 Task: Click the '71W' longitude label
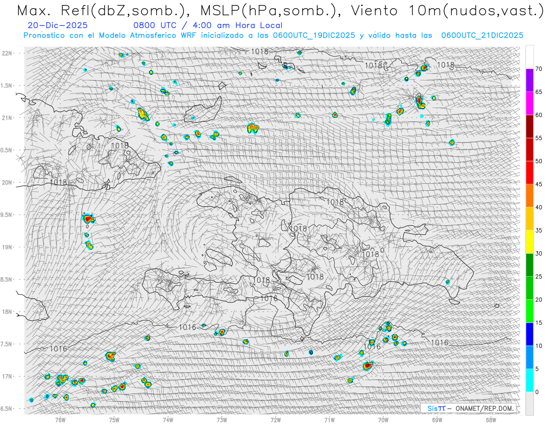click(329, 420)
